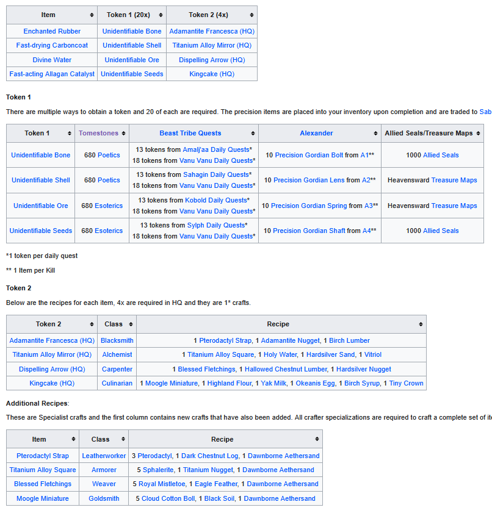The height and width of the screenshot is (513, 492).
Task: Open the Black Soil link
Action: coord(219,498)
